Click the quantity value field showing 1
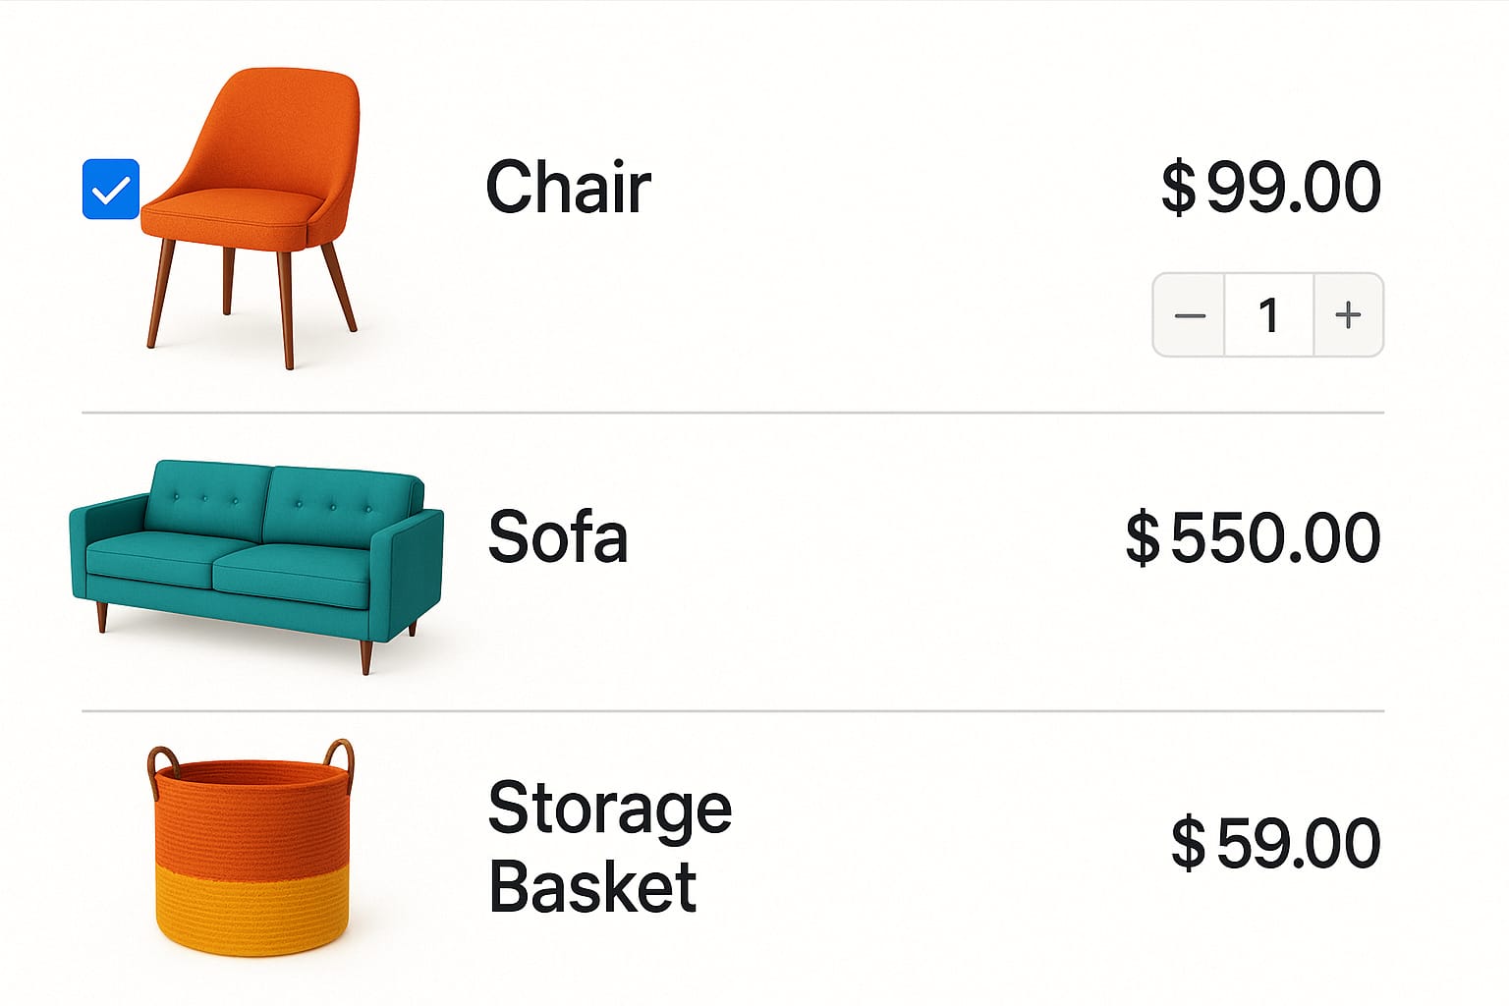Image resolution: width=1509 pixels, height=1006 pixels. [1269, 315]
